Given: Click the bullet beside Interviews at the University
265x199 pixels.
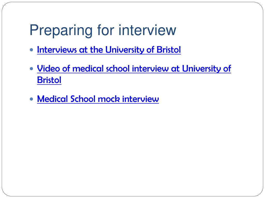Looking at the screenshot, I should [31, 50].
